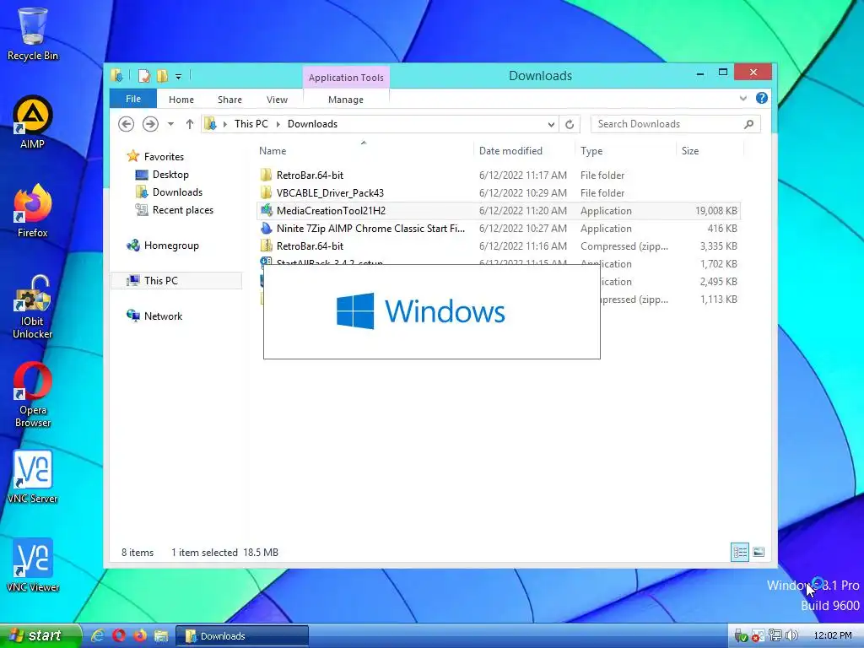Screen dimensions: 864x648
Task: Open the Recycle Bin desktop icon
Action: coord(33,33)
